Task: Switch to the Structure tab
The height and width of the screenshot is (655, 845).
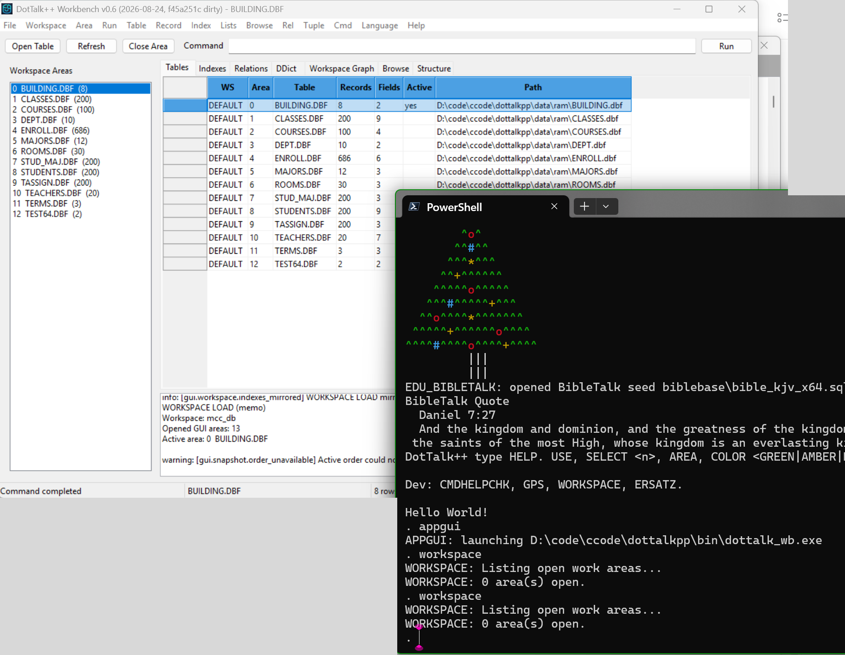Action: point(434,68)
